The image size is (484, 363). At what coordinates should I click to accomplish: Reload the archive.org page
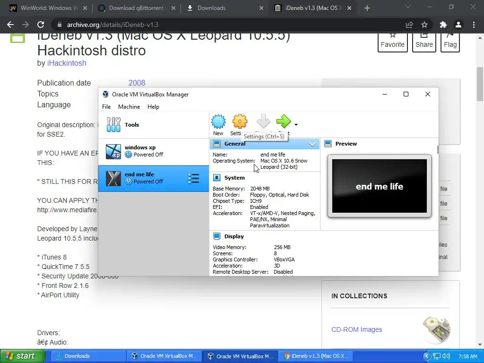tap(41, 25)
